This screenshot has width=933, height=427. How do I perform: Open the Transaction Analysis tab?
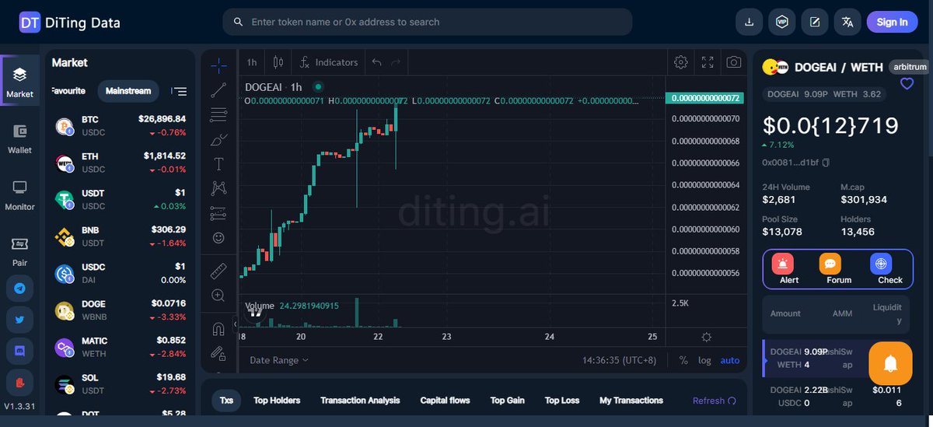coord(360,401)
